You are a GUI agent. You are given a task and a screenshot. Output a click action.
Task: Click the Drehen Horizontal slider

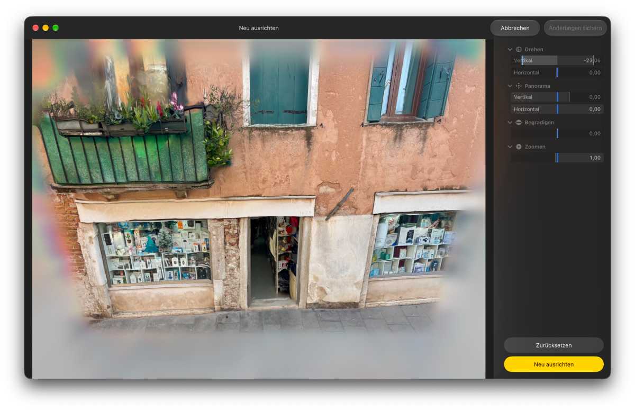click(x=557, y=72)
